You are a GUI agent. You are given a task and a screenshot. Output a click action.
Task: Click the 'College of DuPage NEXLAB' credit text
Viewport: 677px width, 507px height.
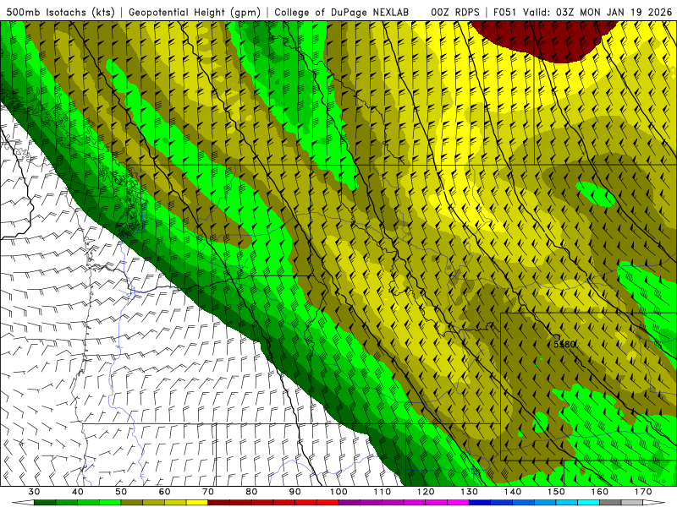click(x=341, y=12)
